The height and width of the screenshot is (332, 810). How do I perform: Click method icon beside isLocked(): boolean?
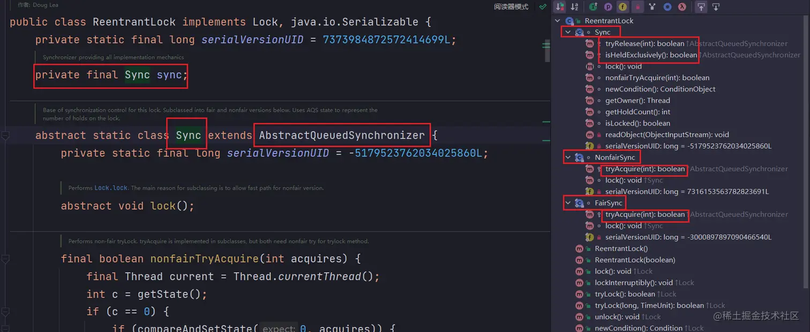point(589,123)
